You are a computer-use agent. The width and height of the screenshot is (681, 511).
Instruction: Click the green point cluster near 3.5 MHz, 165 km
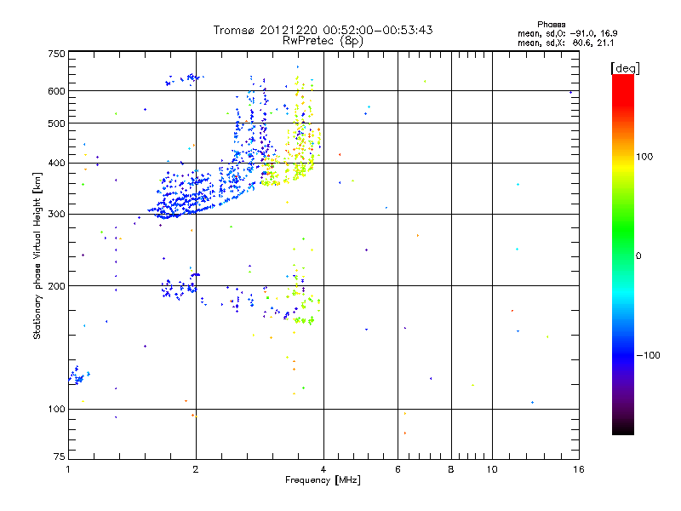tap(304, 321)
